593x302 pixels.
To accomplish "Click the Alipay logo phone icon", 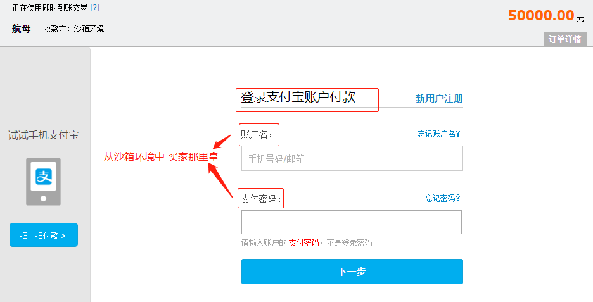I will (x=43, y=182).
